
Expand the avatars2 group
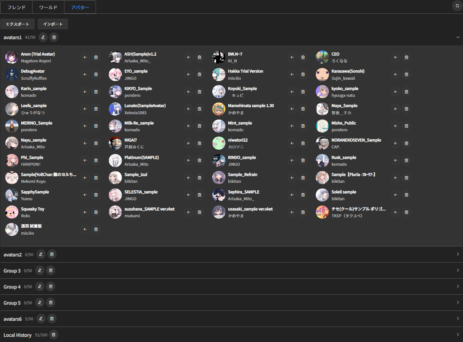point(458,254)
